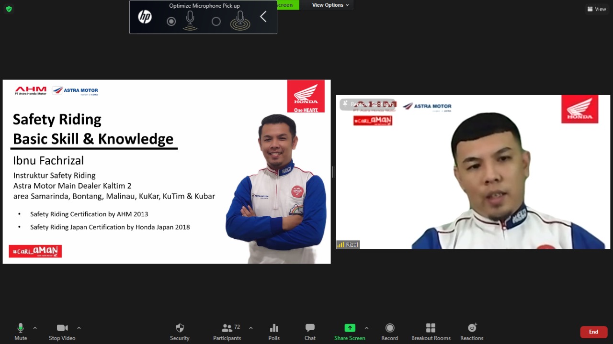Expand share options caret next to Share Screen

click(366, 328)
